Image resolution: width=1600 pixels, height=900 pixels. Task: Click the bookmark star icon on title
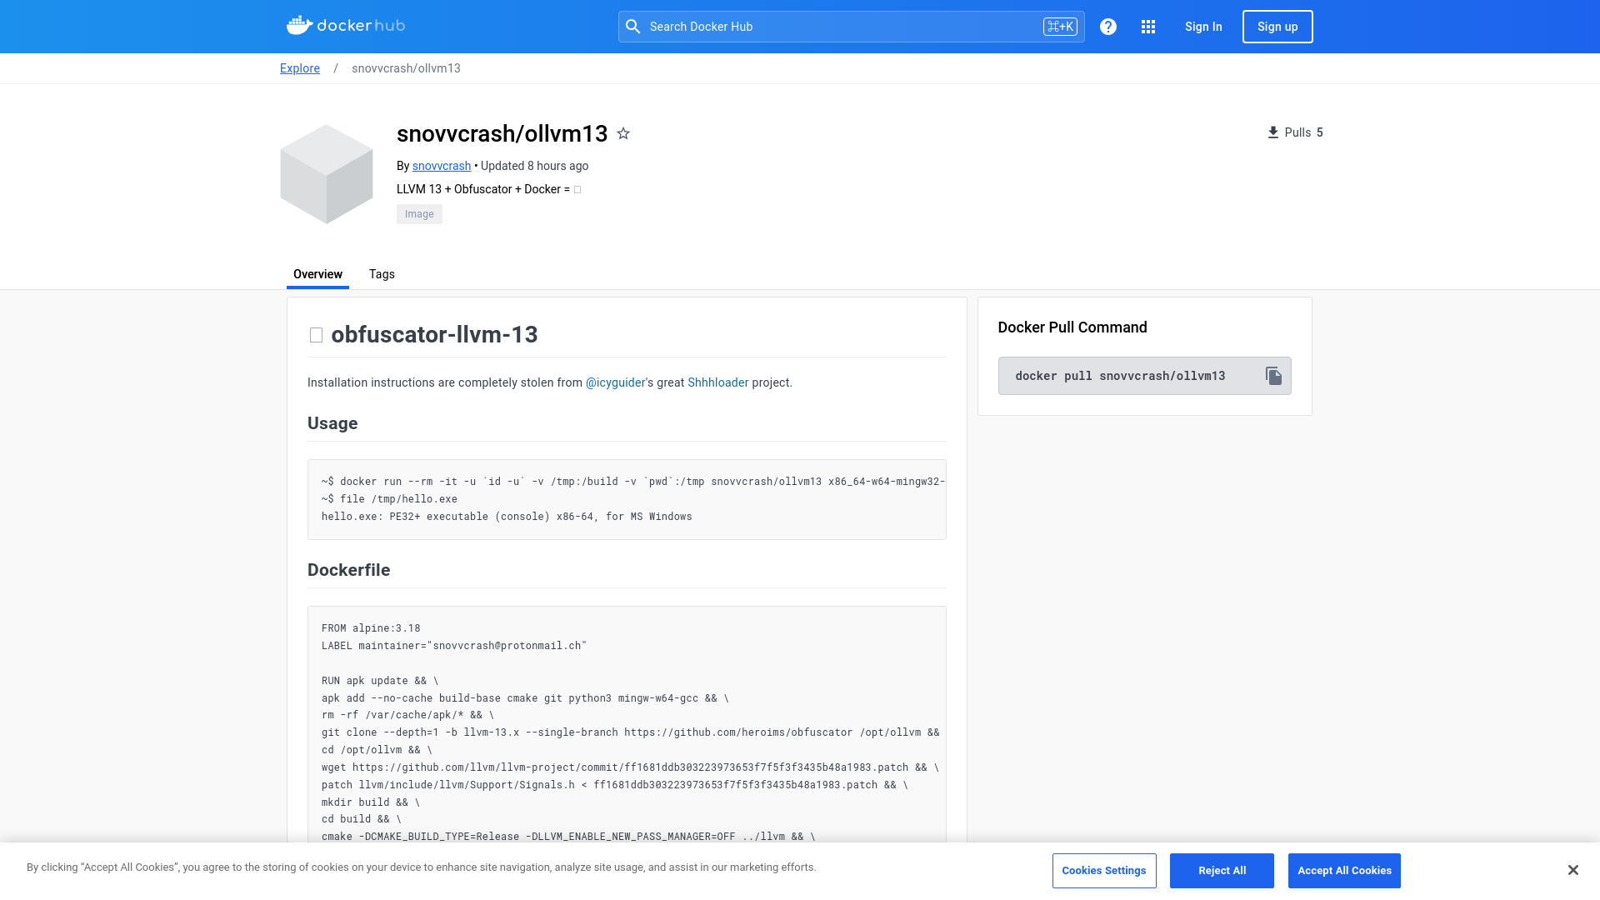(x=624, y=134)
